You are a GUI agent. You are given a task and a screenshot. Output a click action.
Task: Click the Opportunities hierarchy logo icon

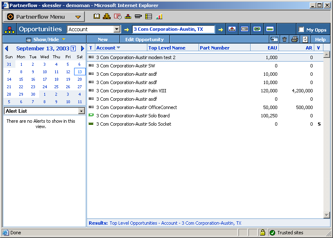pos(10,30)
